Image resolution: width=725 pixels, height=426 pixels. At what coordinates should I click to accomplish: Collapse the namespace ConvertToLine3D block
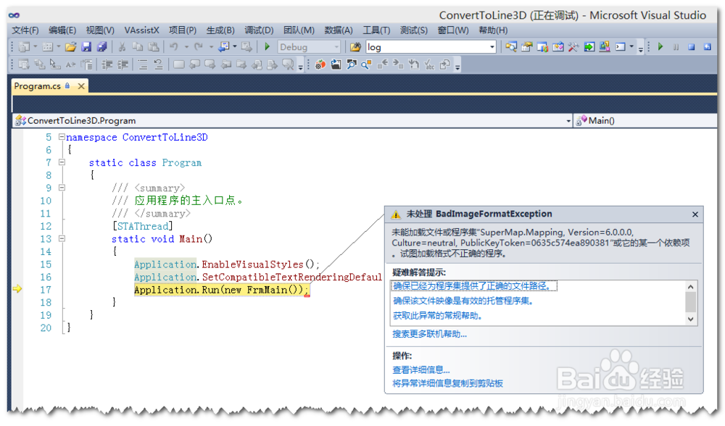[x=62, y=137]
